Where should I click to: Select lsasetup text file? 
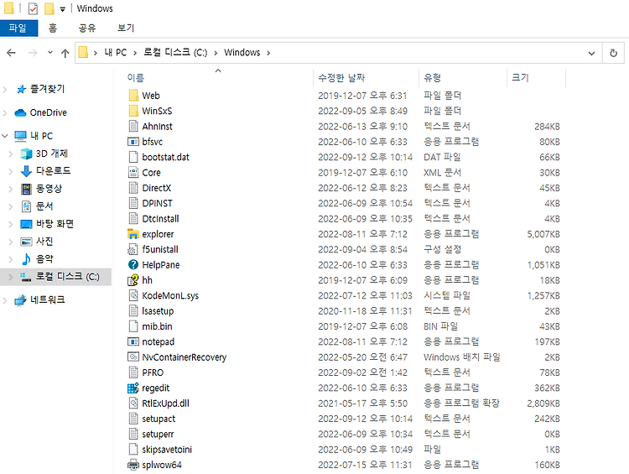(x=158, y=311)
